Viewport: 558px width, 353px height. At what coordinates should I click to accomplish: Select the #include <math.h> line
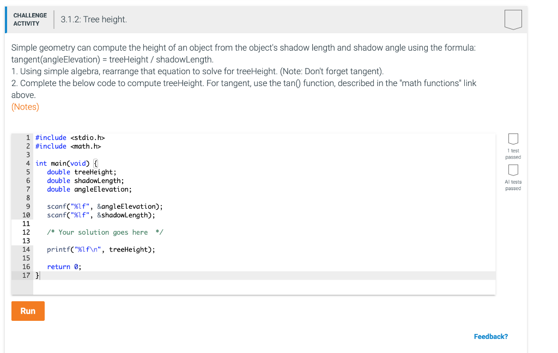click(x=68, y=146)
